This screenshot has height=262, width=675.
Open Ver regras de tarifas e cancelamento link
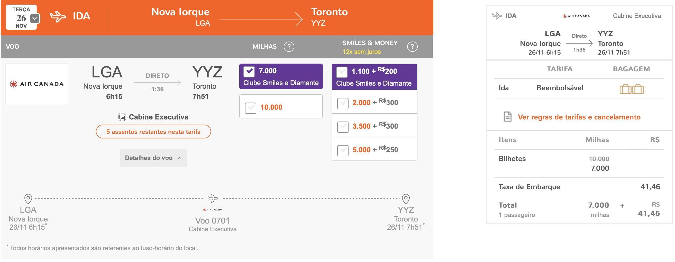click(579, 117)
